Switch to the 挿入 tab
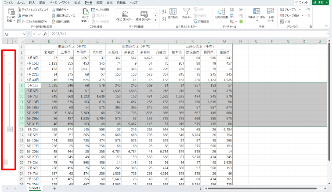 coord(32,3)
